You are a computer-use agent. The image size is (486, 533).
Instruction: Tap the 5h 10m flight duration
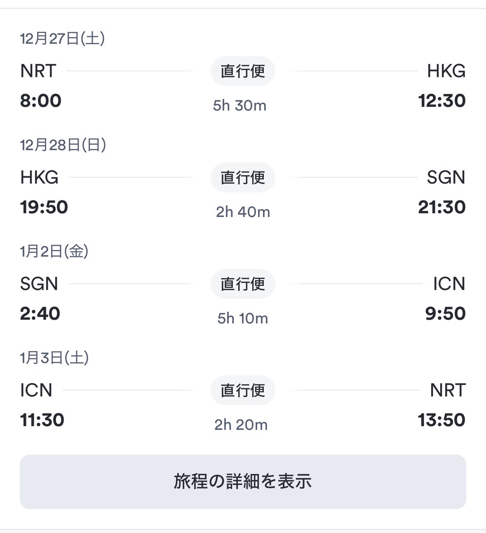(243, 318)
